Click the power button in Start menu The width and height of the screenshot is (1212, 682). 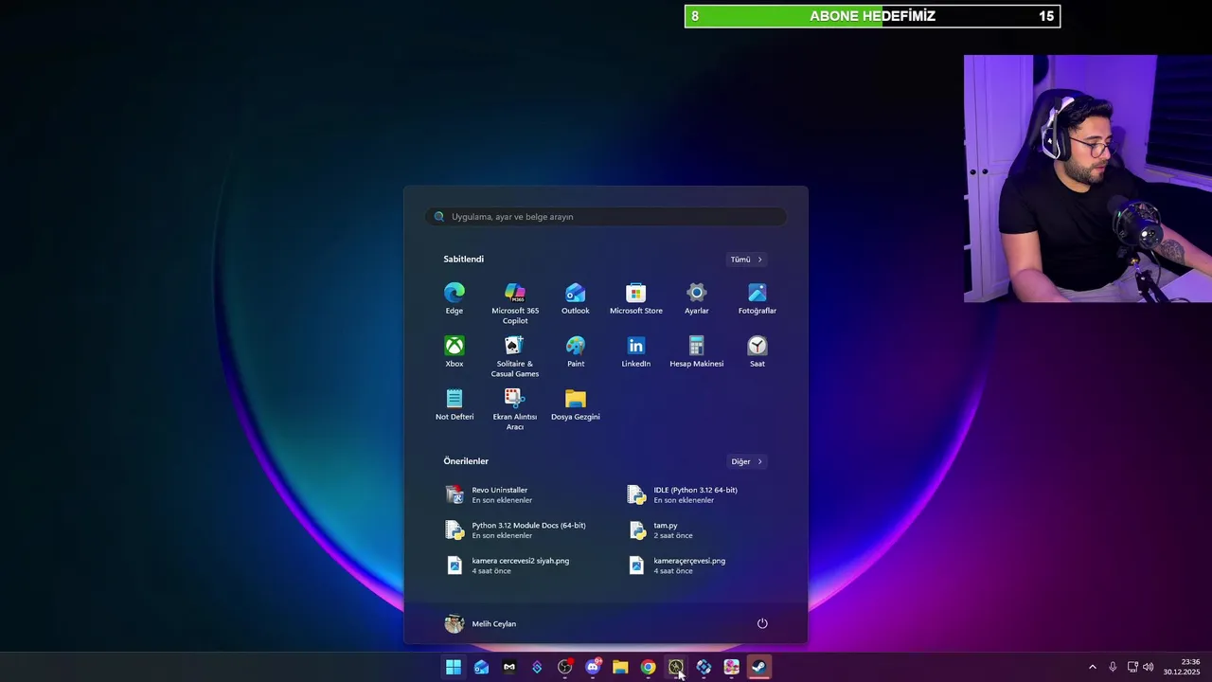pyautogui.click(x=762, y=623)
